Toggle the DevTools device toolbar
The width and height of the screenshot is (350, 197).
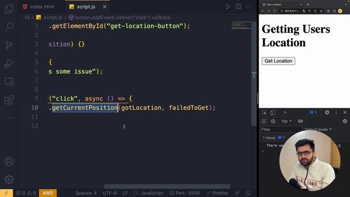[x=272, y=113]
